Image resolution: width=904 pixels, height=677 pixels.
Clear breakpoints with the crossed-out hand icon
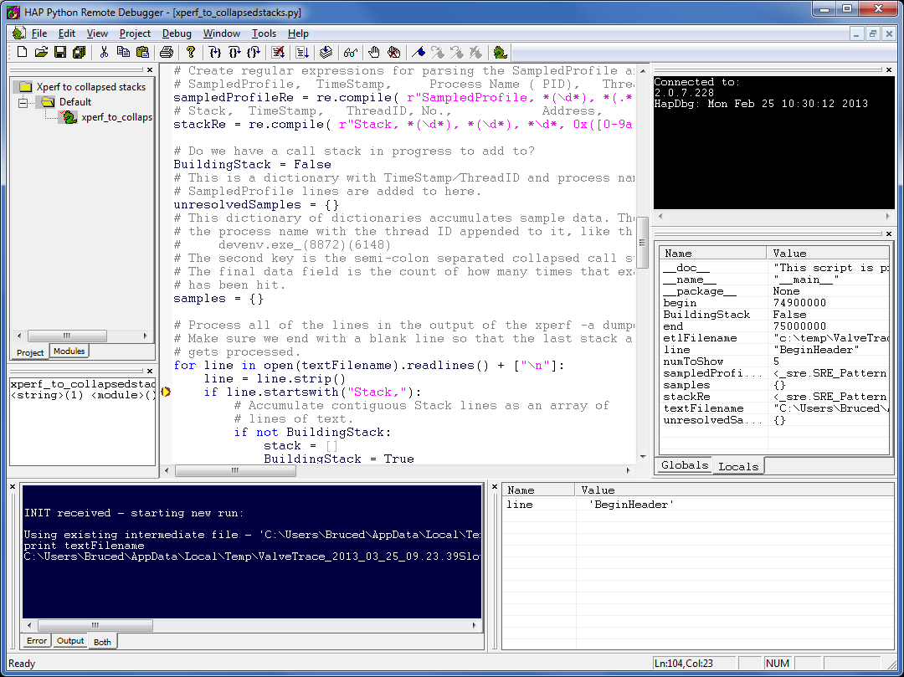click(x=393, y=53)
